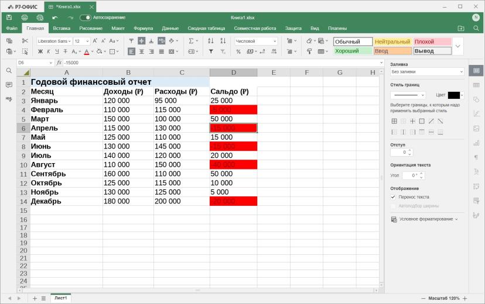The width and height of the screenshot is (485, 304).
Task: Increase the font size
Action: click(95, 41)
